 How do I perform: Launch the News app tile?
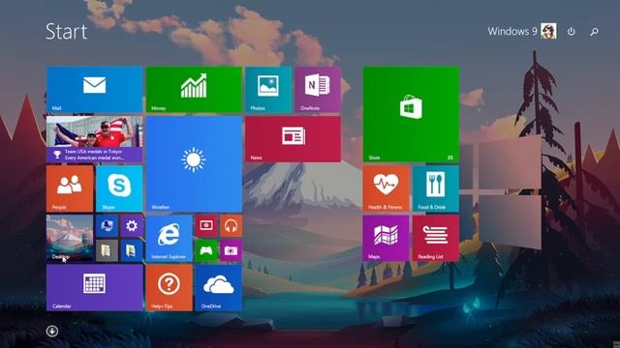click(x=293, y=139)
